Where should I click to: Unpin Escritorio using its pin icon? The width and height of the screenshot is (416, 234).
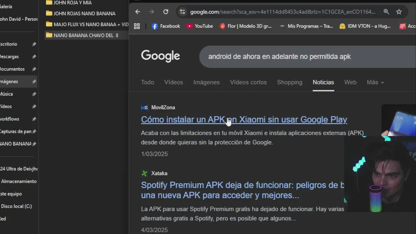coord(34,44)
